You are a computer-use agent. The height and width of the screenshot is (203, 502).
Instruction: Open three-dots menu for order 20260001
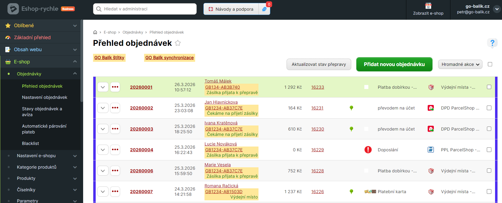(x=115, y=87)
